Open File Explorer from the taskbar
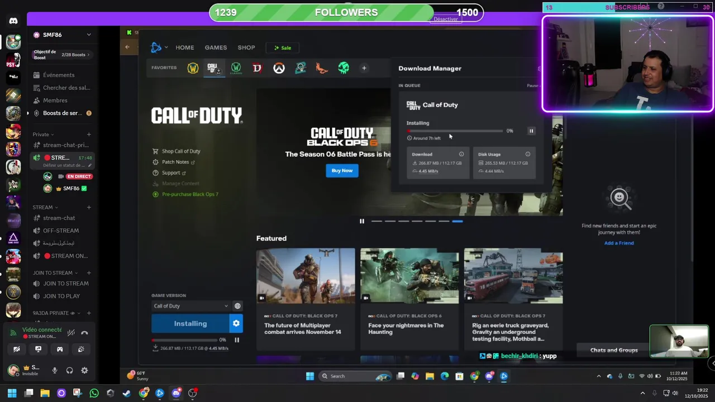 coord(45,393)
